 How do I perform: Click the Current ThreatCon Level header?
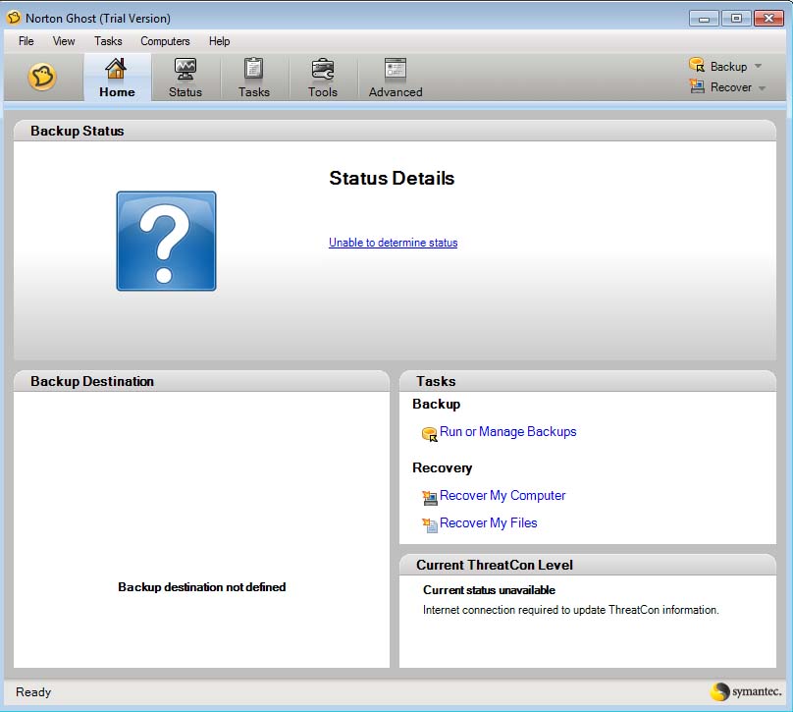588,565
